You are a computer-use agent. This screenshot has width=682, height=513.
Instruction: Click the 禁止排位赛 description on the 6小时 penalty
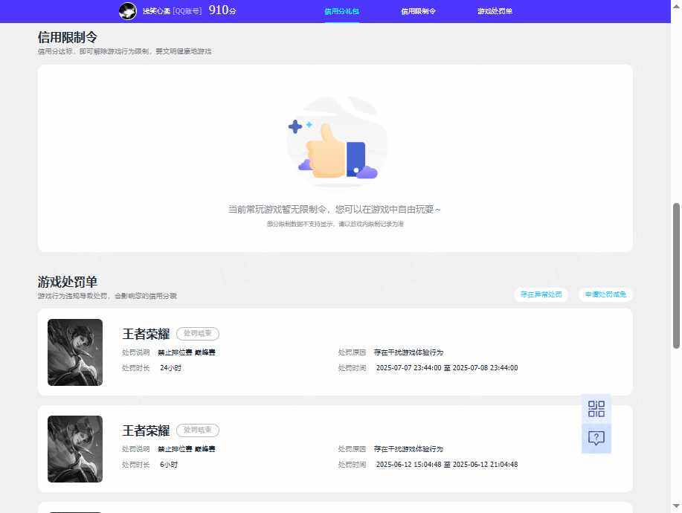click(x=187, y=448)
